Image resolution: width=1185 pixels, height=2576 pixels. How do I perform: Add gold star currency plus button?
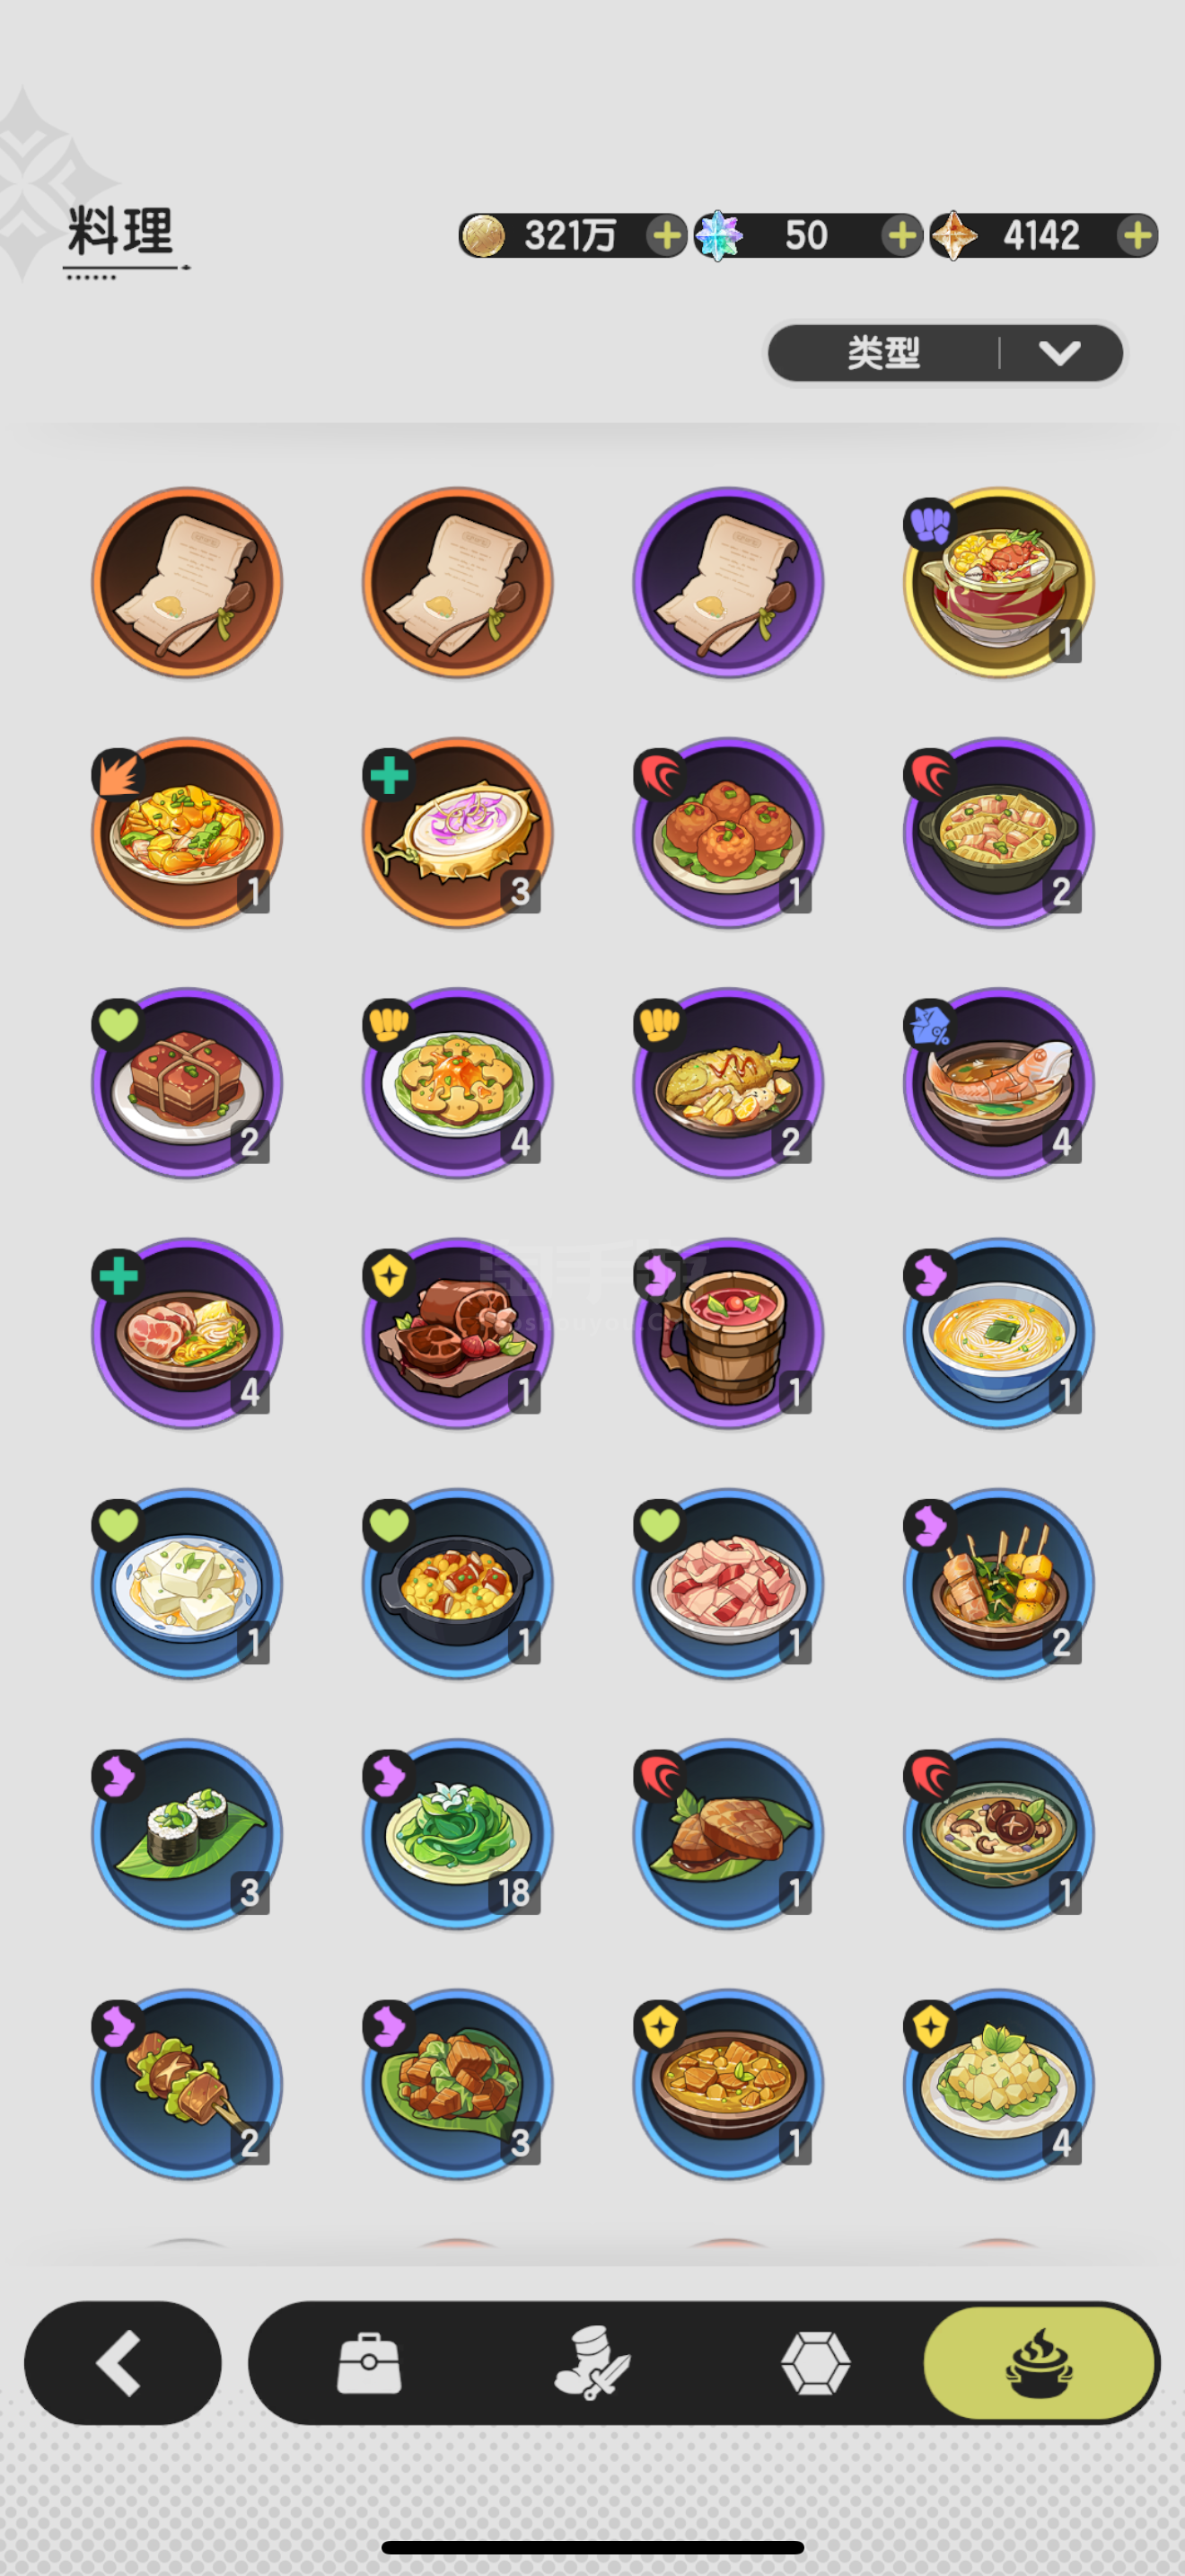(x=1137, y=236)
